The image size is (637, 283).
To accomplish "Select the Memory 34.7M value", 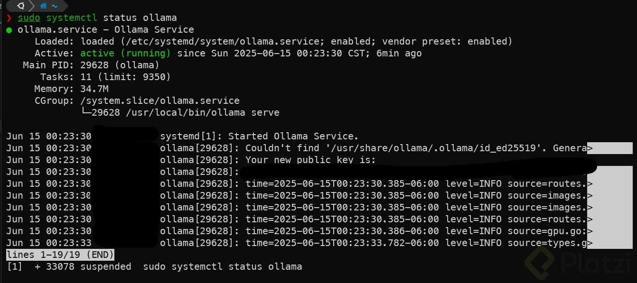I will (94, 89).
